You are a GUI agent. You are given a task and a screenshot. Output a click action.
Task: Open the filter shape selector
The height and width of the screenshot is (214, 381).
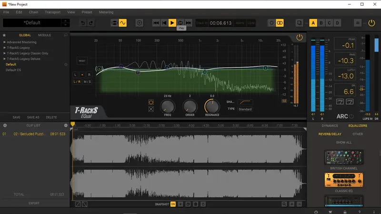(x=245, y=102)
